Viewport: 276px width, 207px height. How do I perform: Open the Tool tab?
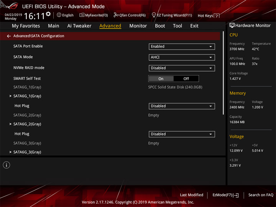click(x=177, y=26)
